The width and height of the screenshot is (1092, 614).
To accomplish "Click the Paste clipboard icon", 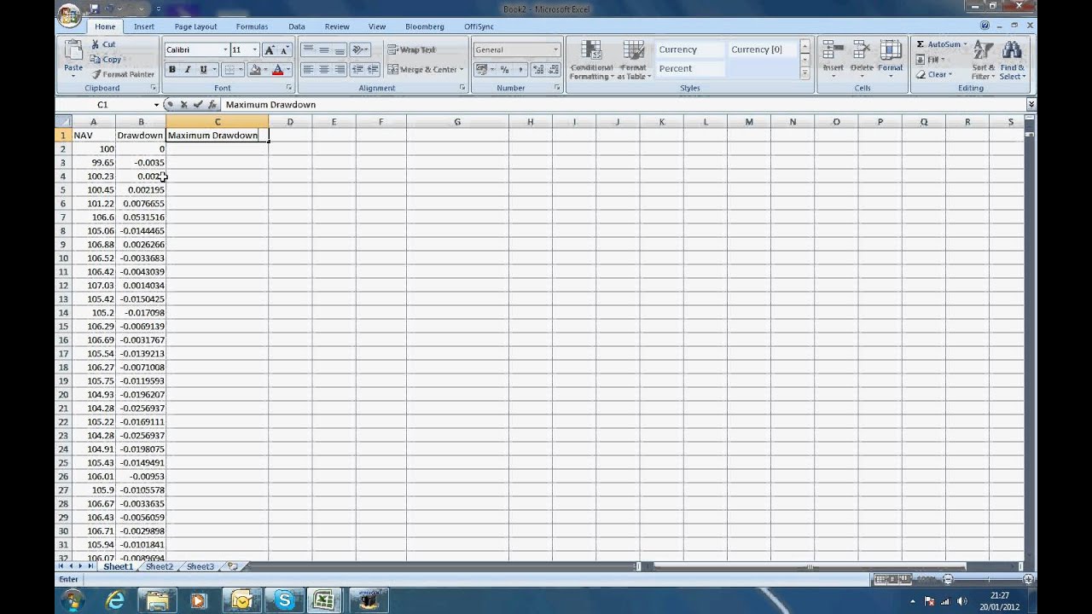I will pyautogui.click(x=73, y=50).
